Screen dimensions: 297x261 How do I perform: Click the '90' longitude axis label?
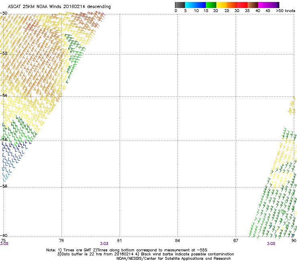click(294, 241)
